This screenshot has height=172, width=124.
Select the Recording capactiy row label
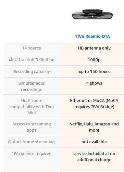pyautogui.click(x=31, y=72)
